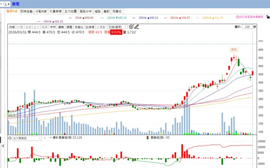Click the 漲跌 42.5 value
The height and width of the screenshot is (168, 270).
point(95,32)
